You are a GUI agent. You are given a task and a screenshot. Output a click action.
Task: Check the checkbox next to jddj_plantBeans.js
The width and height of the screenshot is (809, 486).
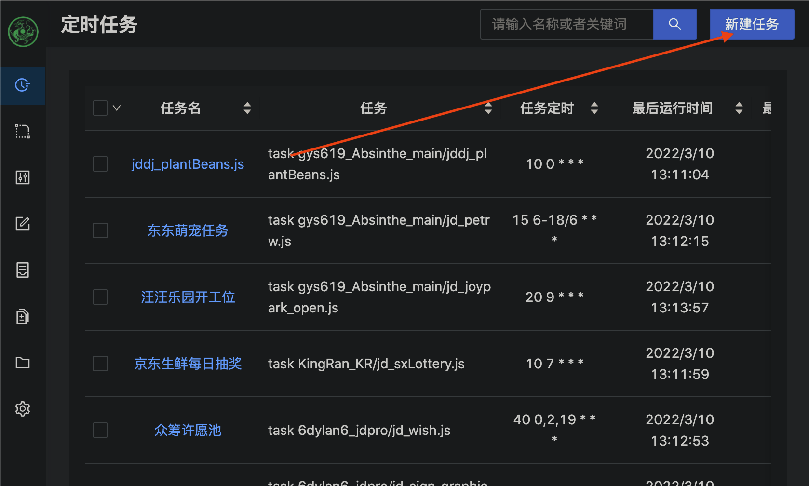click(x=100, y=164)
